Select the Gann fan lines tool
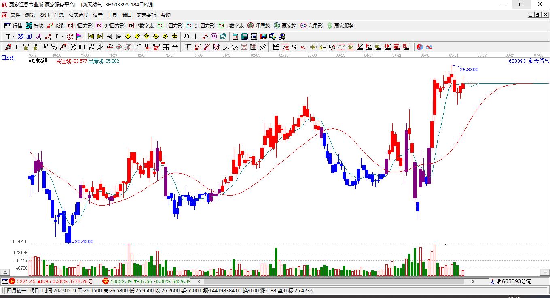 click(198, 47)
